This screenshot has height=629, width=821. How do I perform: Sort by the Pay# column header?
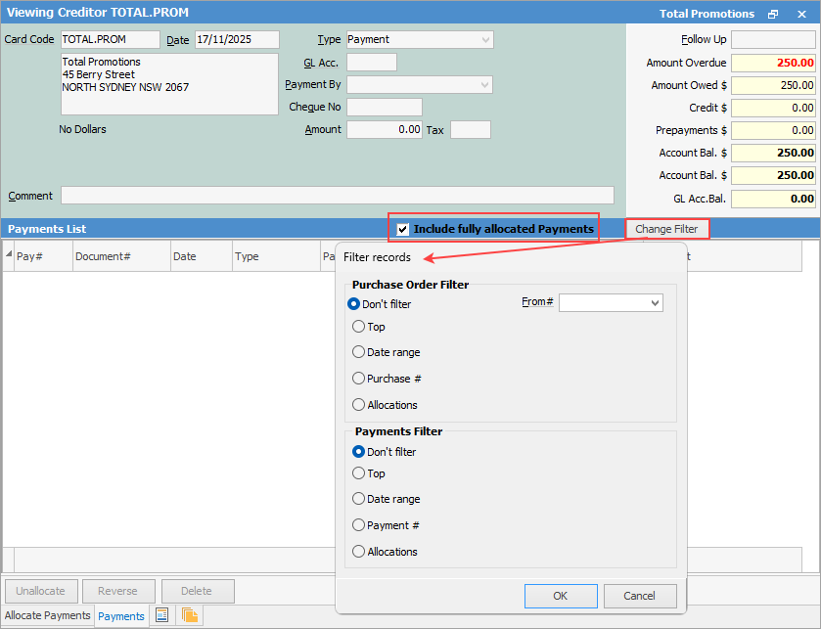coord(44,256)
